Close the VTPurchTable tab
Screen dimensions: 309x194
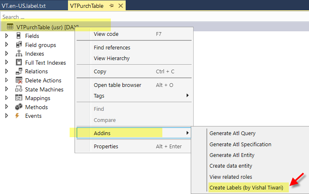coord(121,6)
